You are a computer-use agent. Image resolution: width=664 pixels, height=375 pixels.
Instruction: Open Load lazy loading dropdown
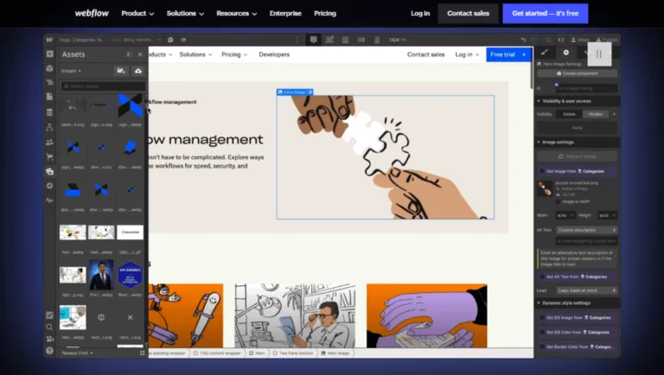(586, 290)
